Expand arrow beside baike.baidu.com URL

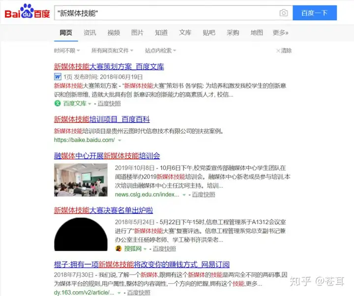(119, 141)
